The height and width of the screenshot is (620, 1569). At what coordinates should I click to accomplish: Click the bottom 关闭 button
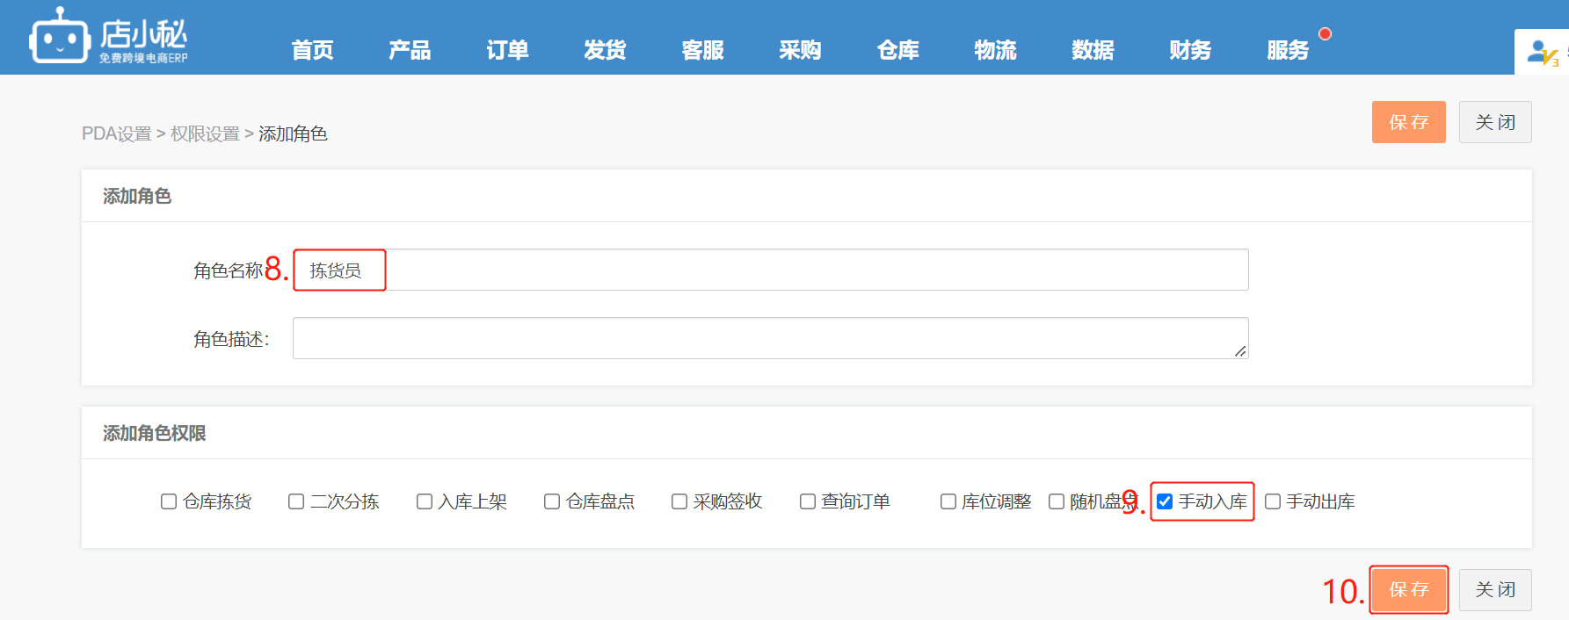pyautogui.click(x=1494, y=589)
